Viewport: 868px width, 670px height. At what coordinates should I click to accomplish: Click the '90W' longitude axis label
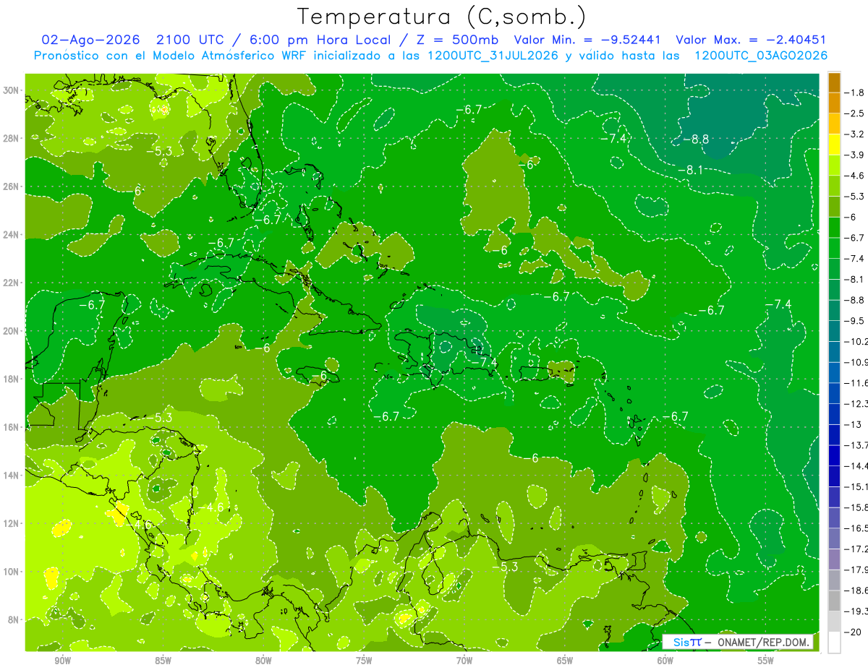click(x=63, y=661)
